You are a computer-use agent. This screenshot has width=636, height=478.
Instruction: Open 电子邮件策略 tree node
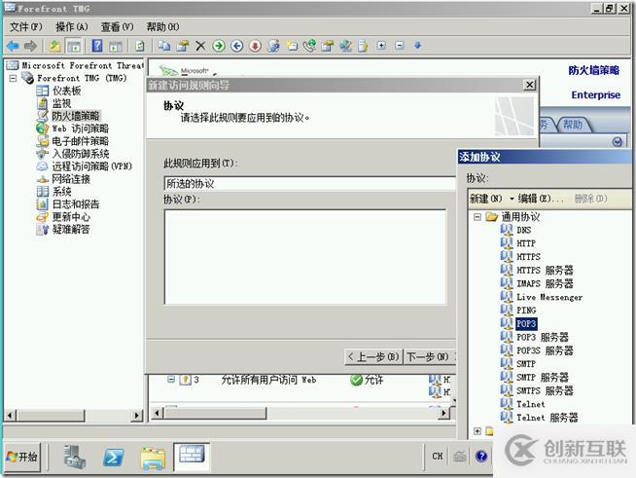(81, 141)
